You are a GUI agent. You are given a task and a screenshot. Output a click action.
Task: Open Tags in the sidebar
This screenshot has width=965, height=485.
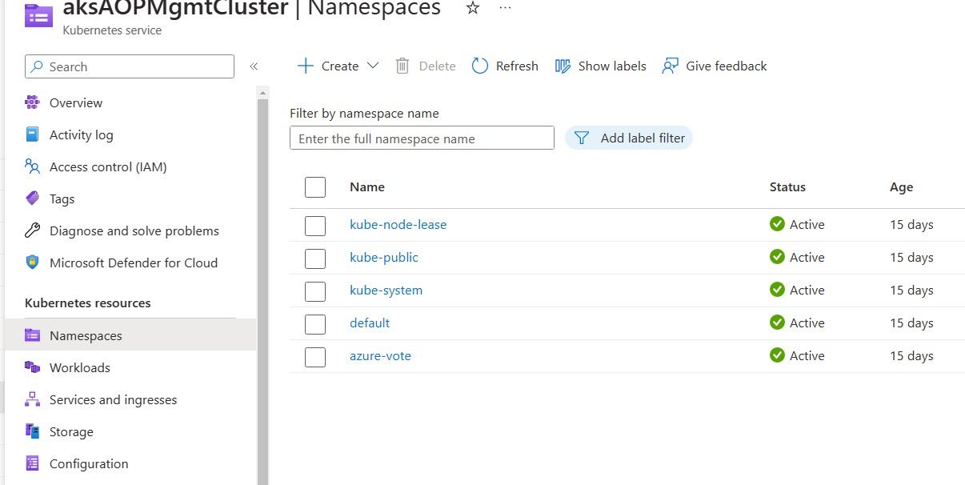pyautogui.click(x=62, y=198)
